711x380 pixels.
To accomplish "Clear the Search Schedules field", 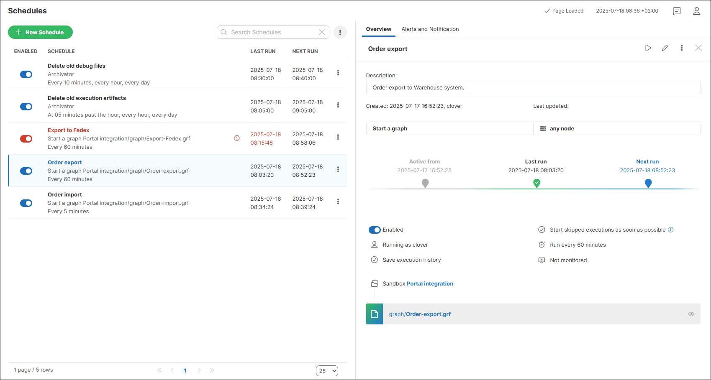I will (x=322, y=32).
